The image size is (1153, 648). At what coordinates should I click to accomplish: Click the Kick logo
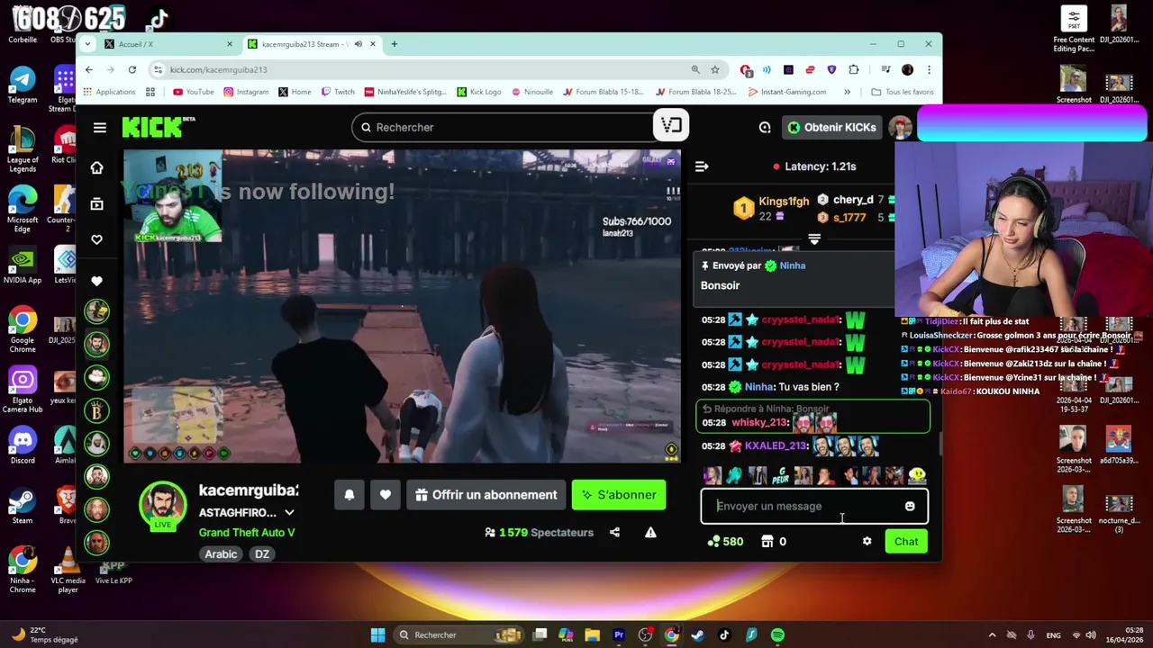pyautogui.click(x=159, y=127)
